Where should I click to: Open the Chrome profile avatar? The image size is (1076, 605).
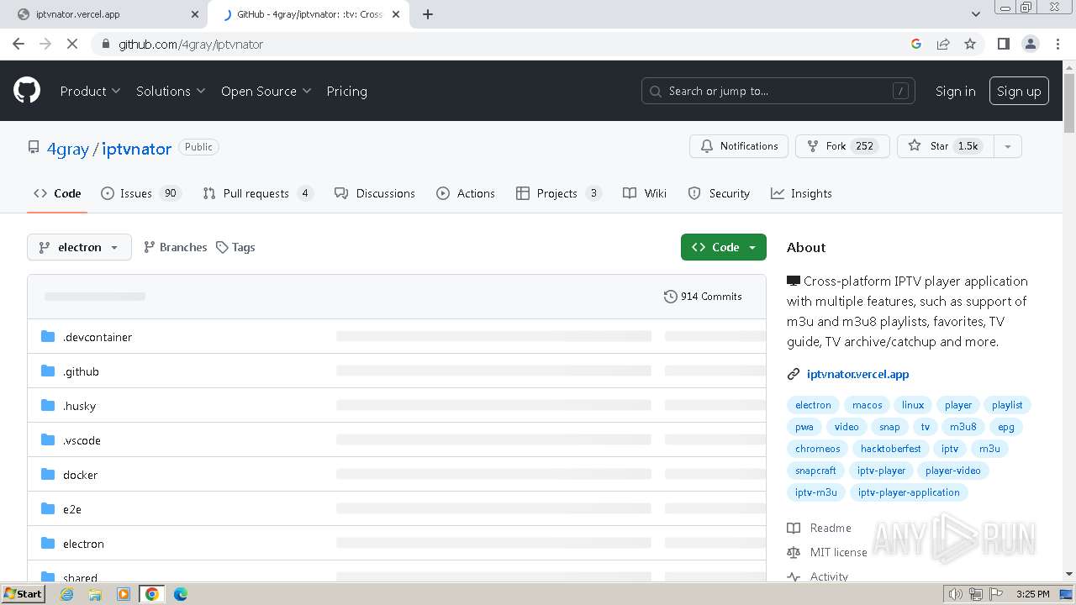(x=1030, y=44)
